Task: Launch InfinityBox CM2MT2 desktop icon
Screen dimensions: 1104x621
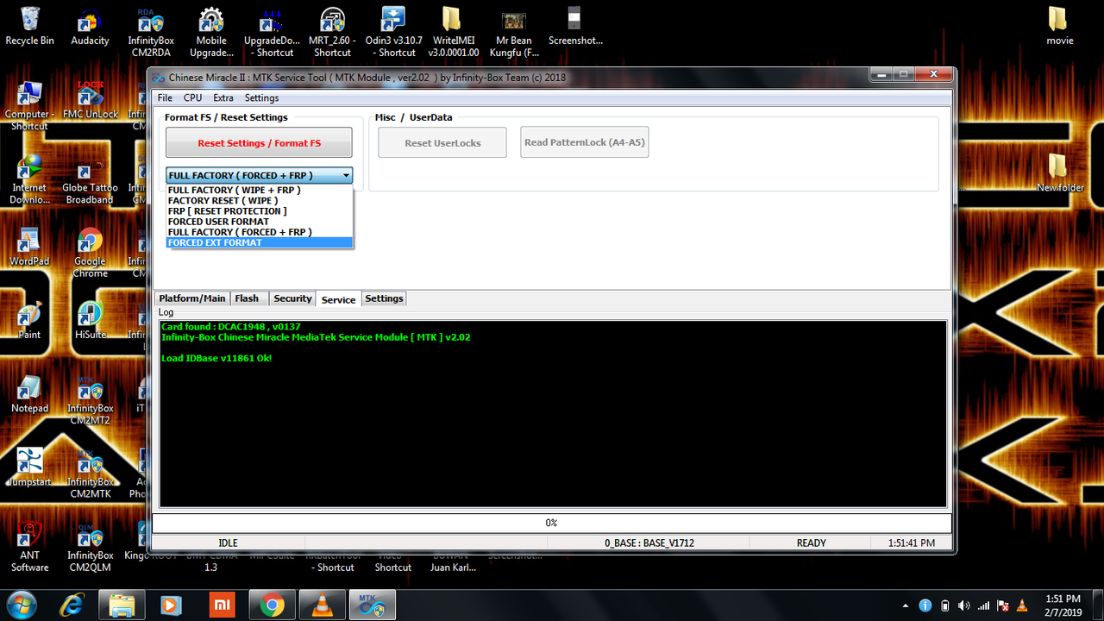Action: [x=90, y=399]
